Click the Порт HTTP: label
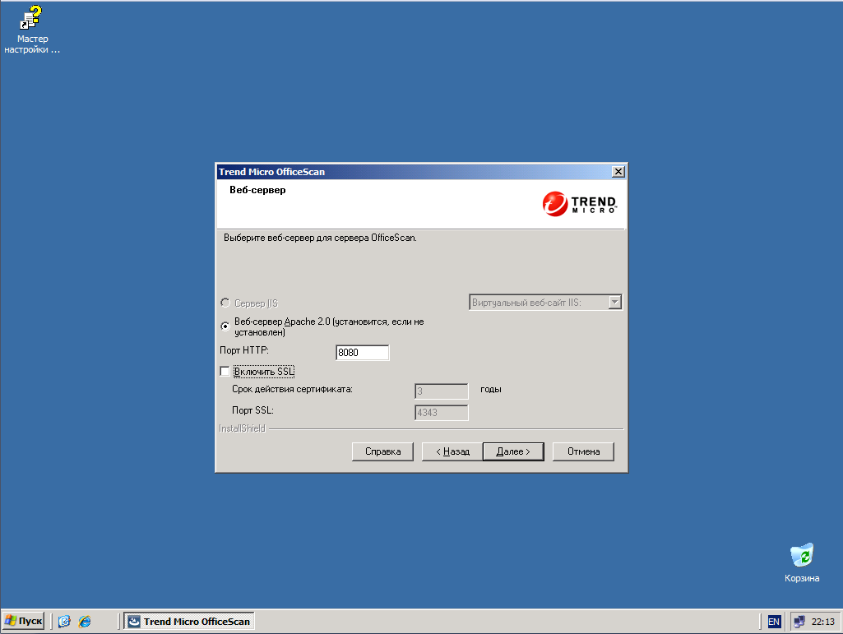This screenshot has width=843, height=634. point(244,350)
